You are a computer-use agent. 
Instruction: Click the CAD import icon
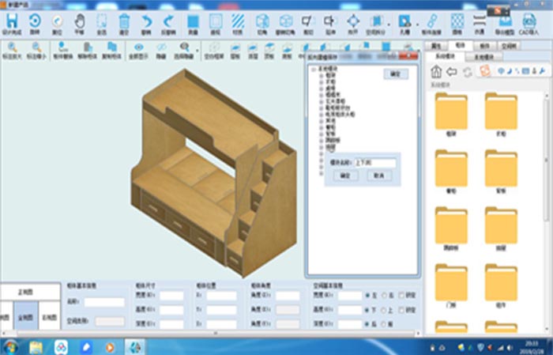click(x=529, y=21)
